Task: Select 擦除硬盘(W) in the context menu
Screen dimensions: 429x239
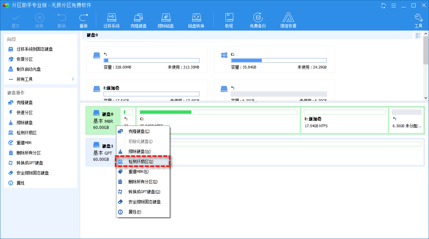Action: [x=143, y=151]
